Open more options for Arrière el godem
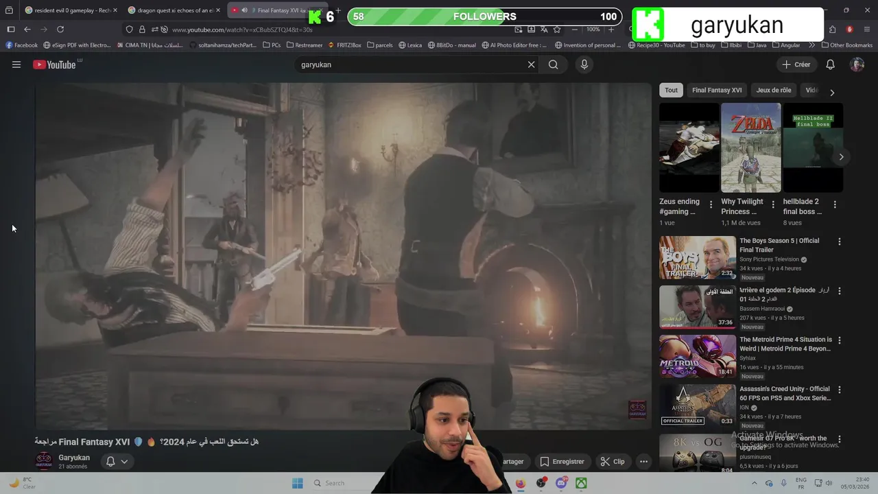Screen dimensions: 878x494 coord(839,291)
